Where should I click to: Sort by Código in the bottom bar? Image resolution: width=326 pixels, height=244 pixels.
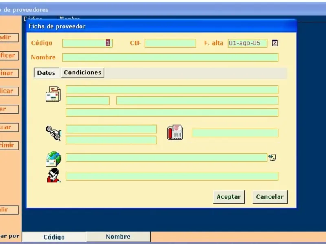[x=54, y=237]
